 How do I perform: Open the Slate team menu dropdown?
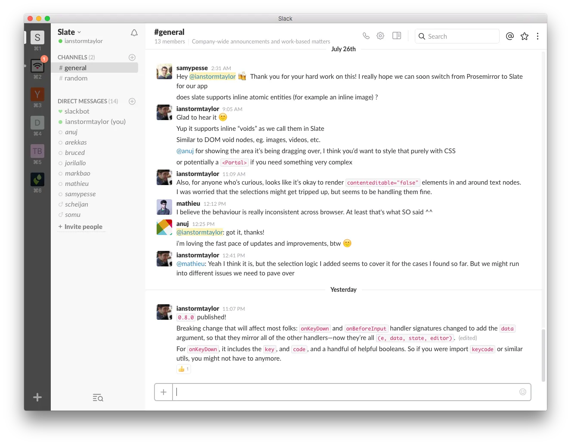pyautogui.click(x=69, y=32)
